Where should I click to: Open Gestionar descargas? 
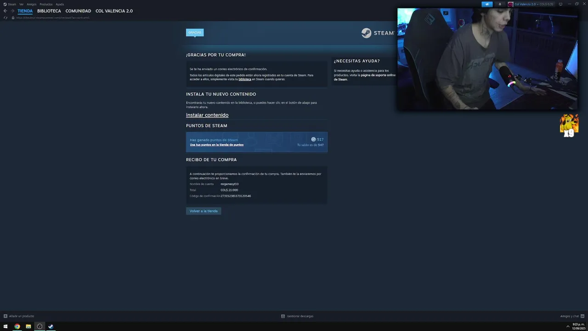coord(300,316)
